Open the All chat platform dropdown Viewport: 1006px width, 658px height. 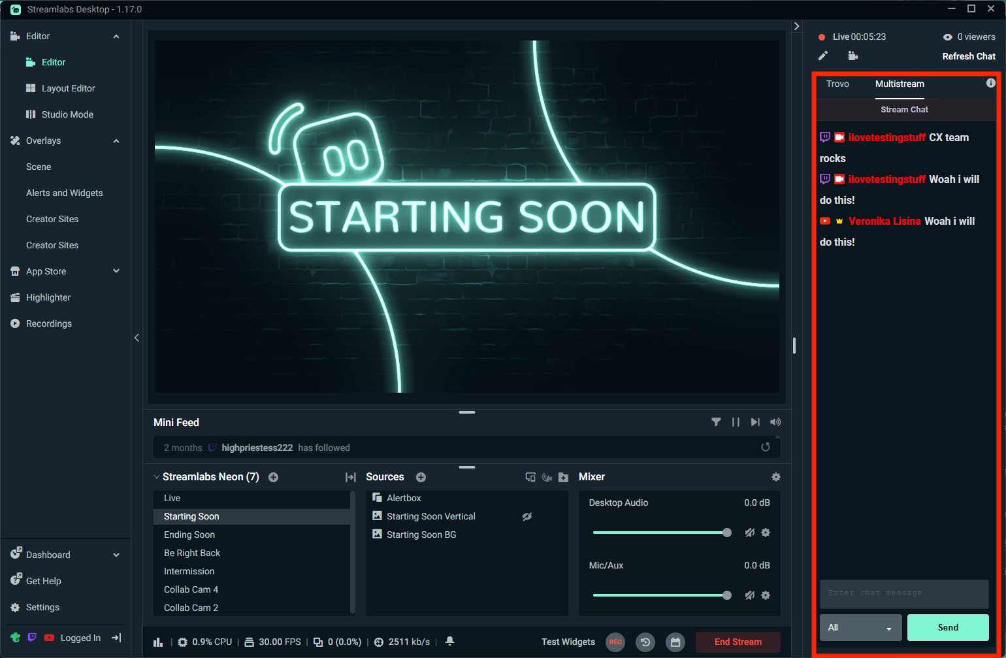click(860, 627)
